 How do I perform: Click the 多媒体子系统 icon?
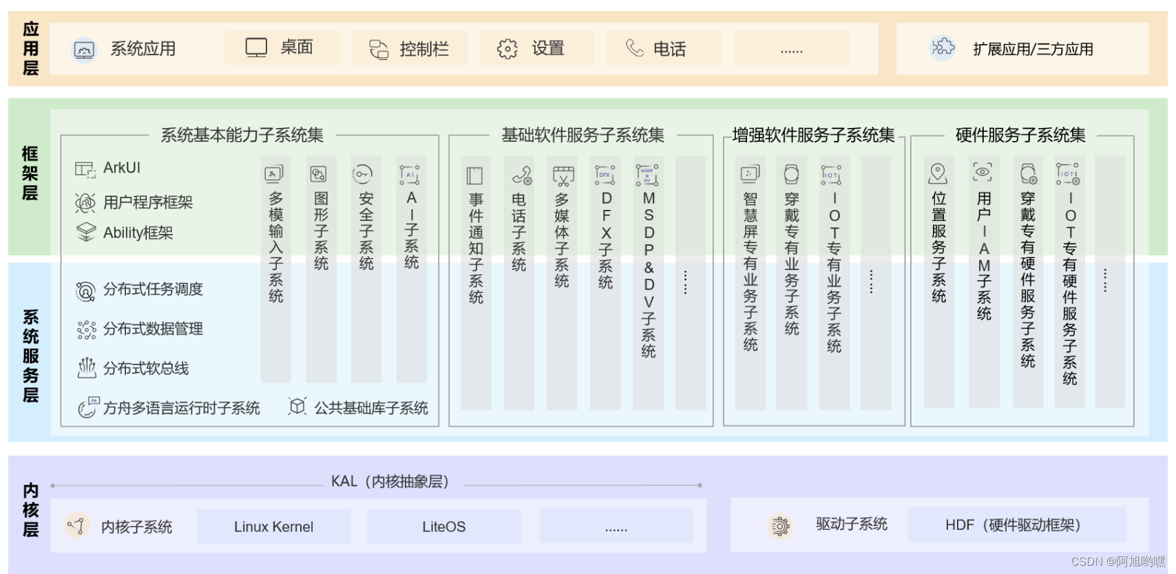pyautogui.click(x=563, y=176)
